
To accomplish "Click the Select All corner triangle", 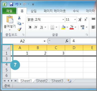I will tap(7, 48).
